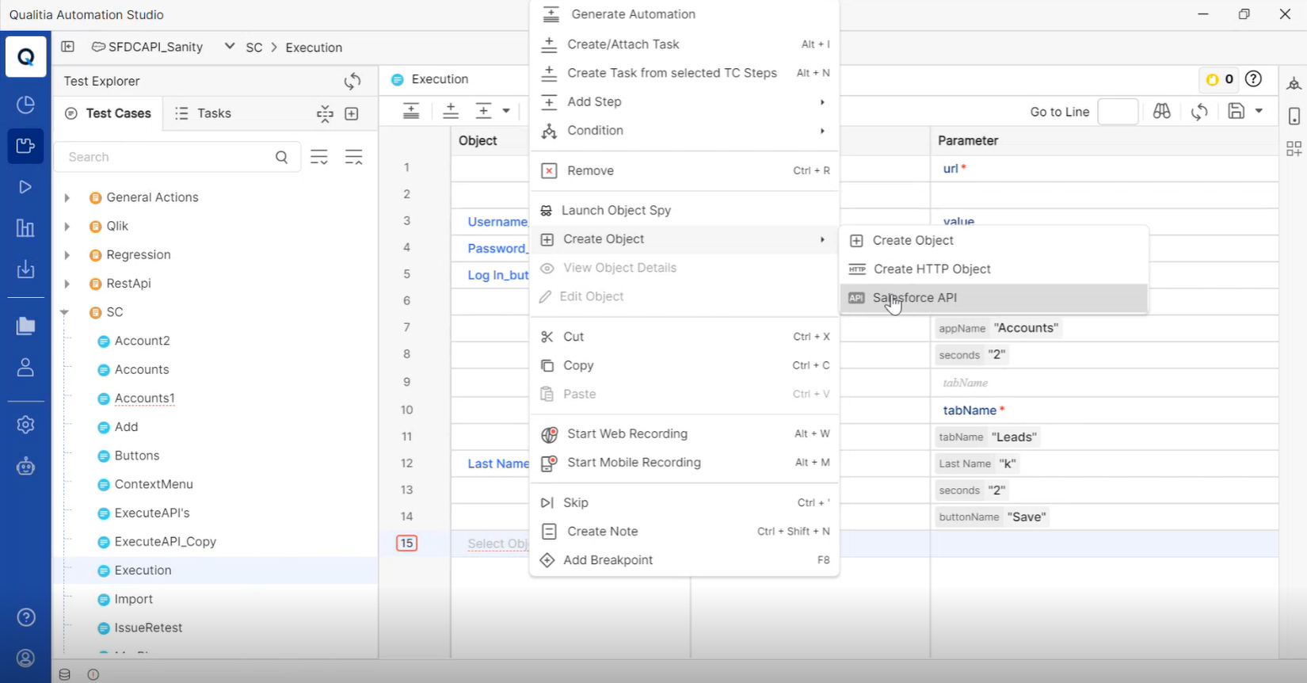Open the add step toolbar dropdown arrow
The width and height of the screenshot is (1307, 683).
tap(506, 111)
